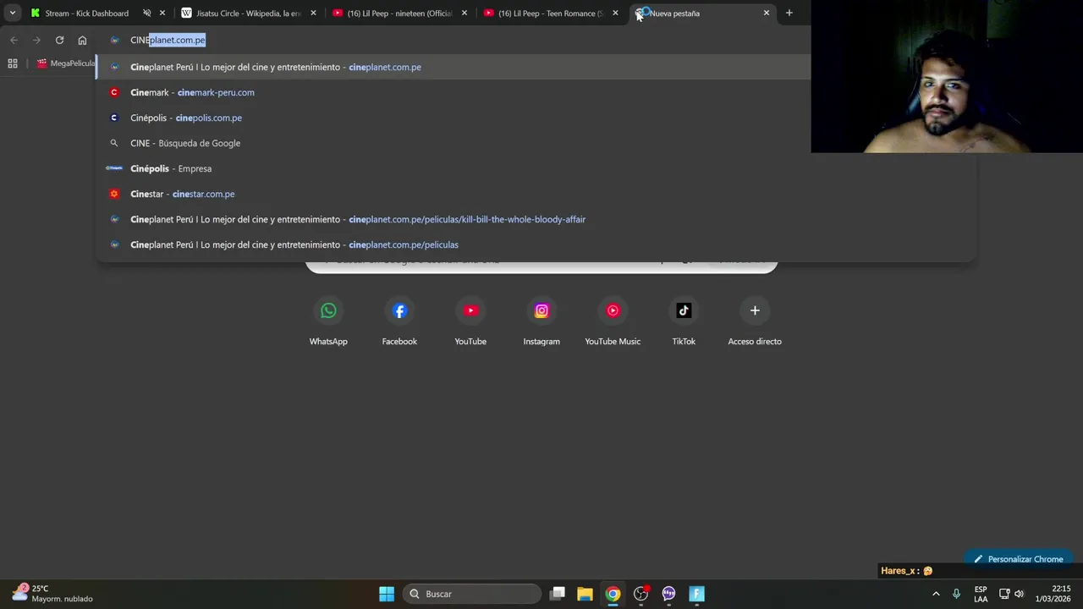1083x609 pixels.
Task: Click the microphone icon in system tray
Action: point(957,594)
